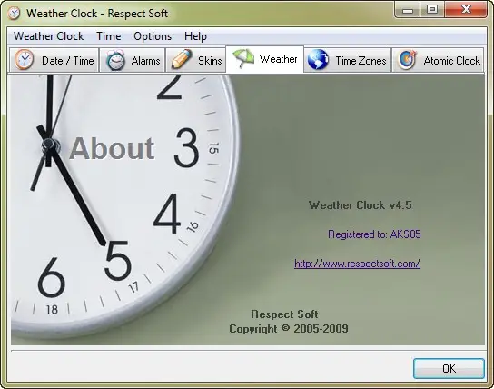Click the pencil icon on Skins tab
494x389 pixels.
pos(182,59)
